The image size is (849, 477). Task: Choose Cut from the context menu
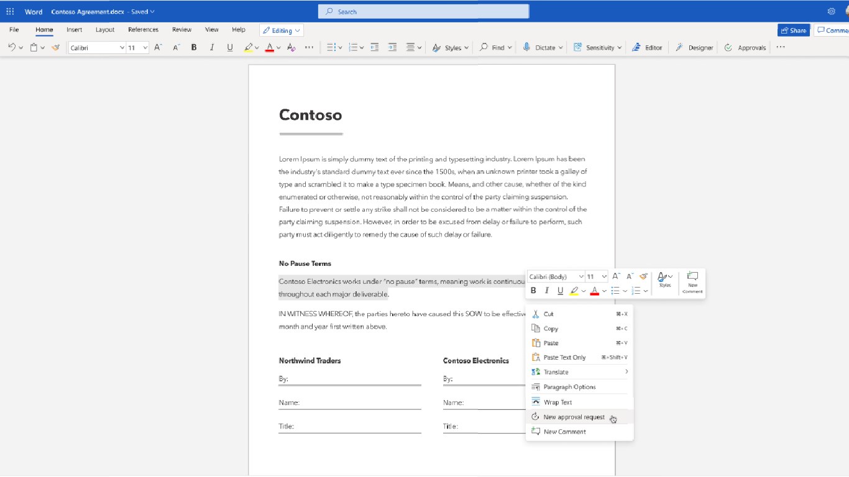coord(579,314)
